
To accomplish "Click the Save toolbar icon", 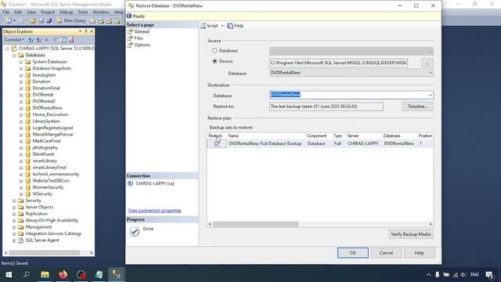I will (41, 21).
